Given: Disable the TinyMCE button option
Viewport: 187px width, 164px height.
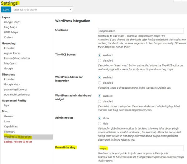Looking at the screenshot, I should coord(100,60).
